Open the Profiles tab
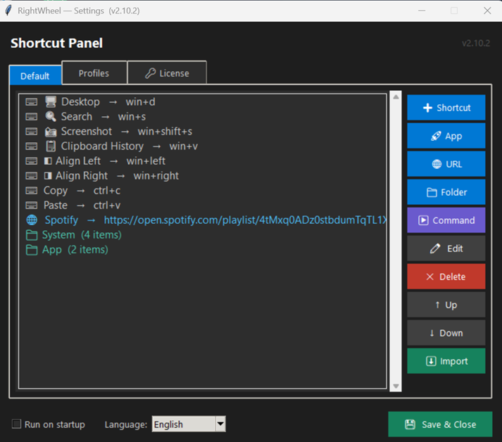Screen dimensions: 502x442 pos(94,73)
